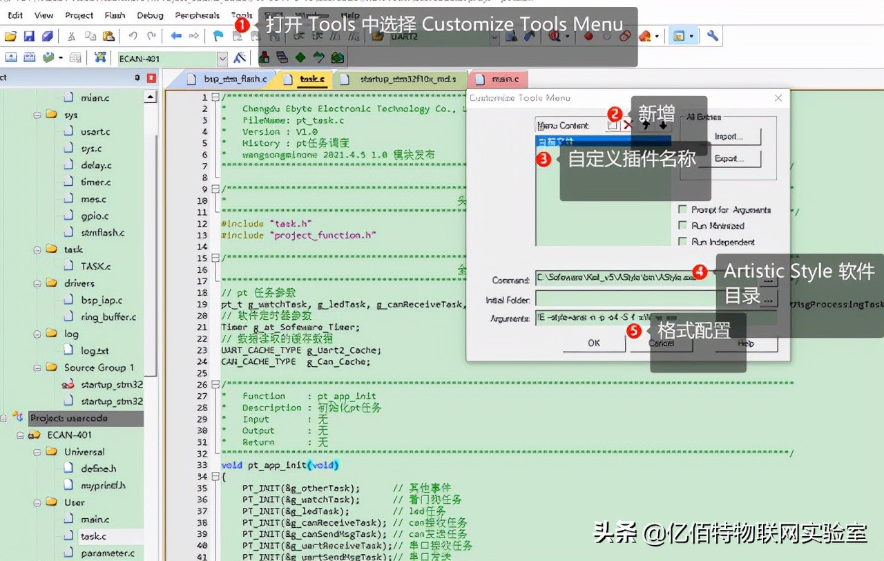Click the New entry icon beside Menu Content
This screenshot has height=561, width=884.
tap(612, 125)
